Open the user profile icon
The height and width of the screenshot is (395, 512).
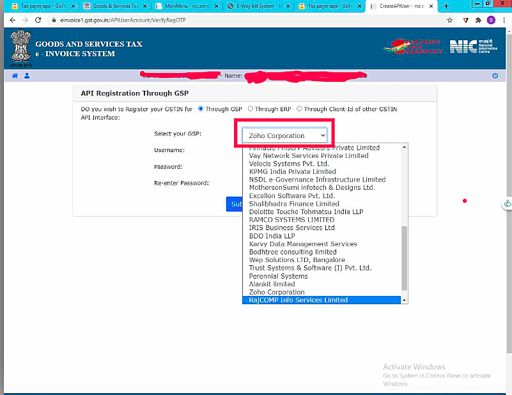click(x=27, y=75)
